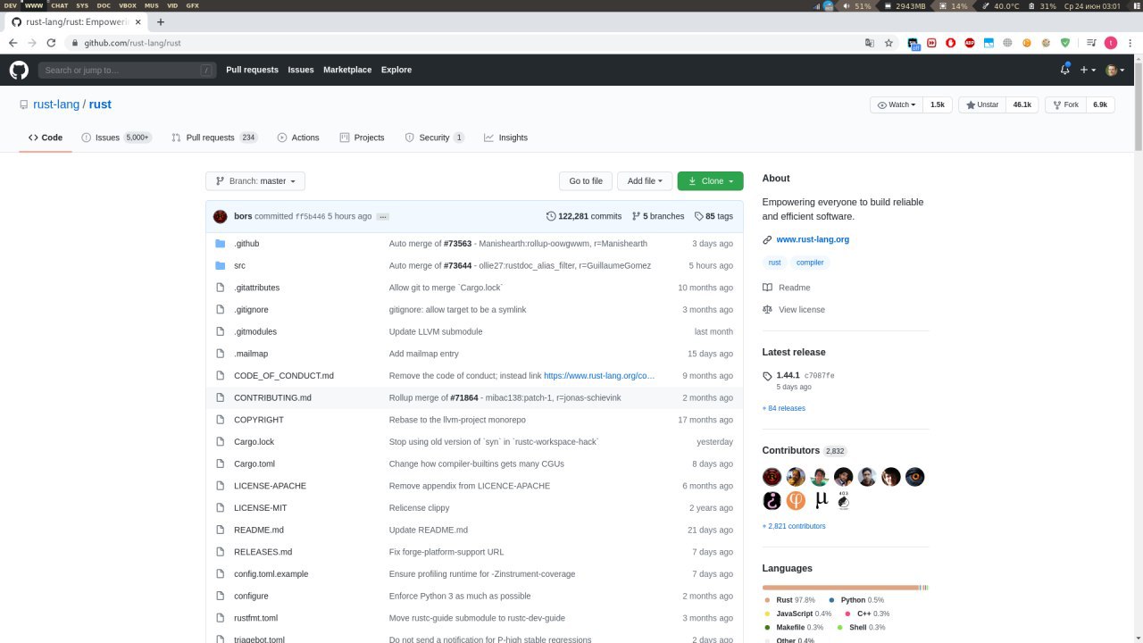Image resolution: width=1143 pixels, height=643 pixels.
Task: Open the Branch: master dropdown
Action: coord(255,181)
